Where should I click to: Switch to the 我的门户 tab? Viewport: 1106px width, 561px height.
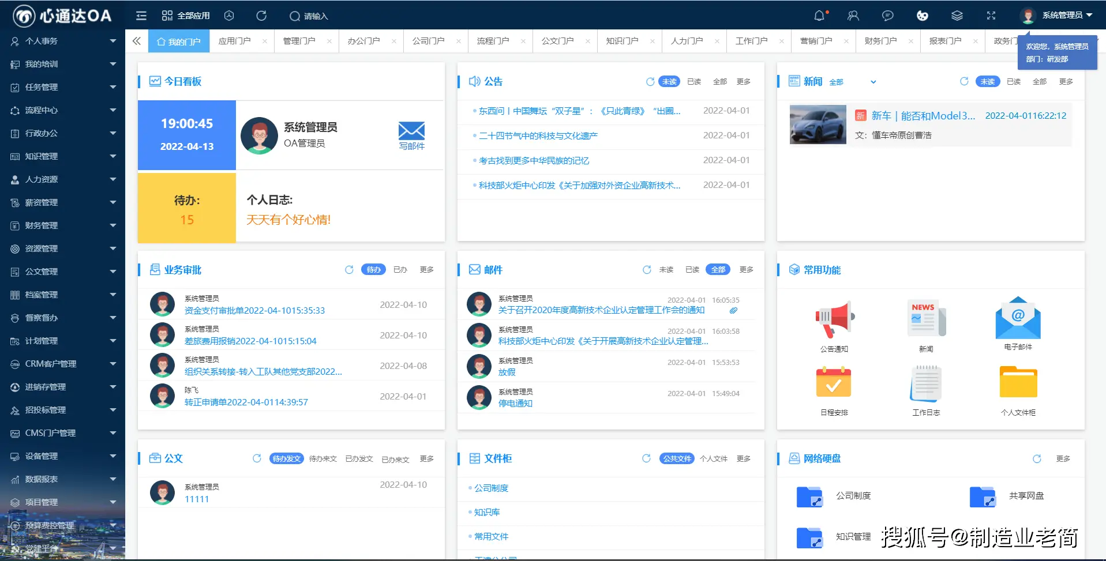coord(179,41)
